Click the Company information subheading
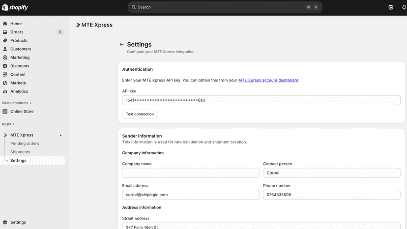Image resolution: width=407 pixels, height=229 pixels. [x=143, y=153]
